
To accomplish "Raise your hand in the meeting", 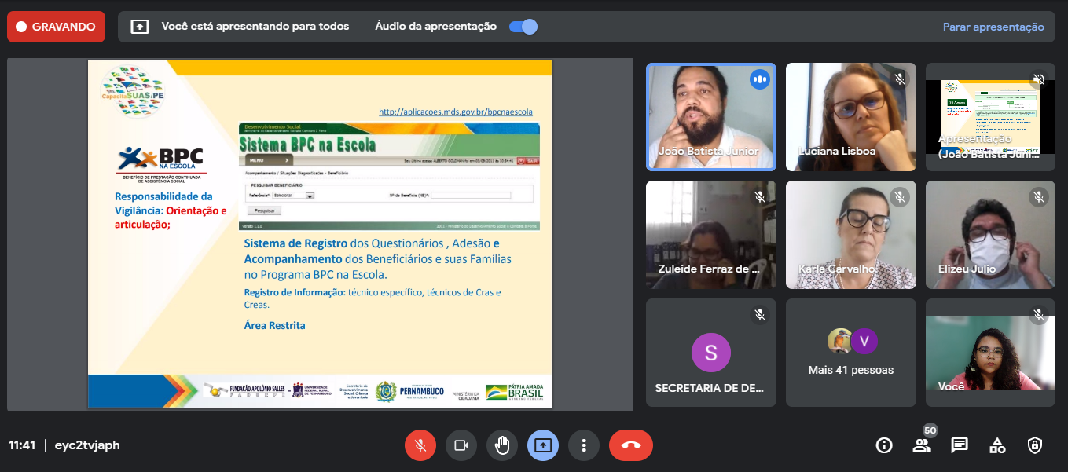I will pos(502,445).
